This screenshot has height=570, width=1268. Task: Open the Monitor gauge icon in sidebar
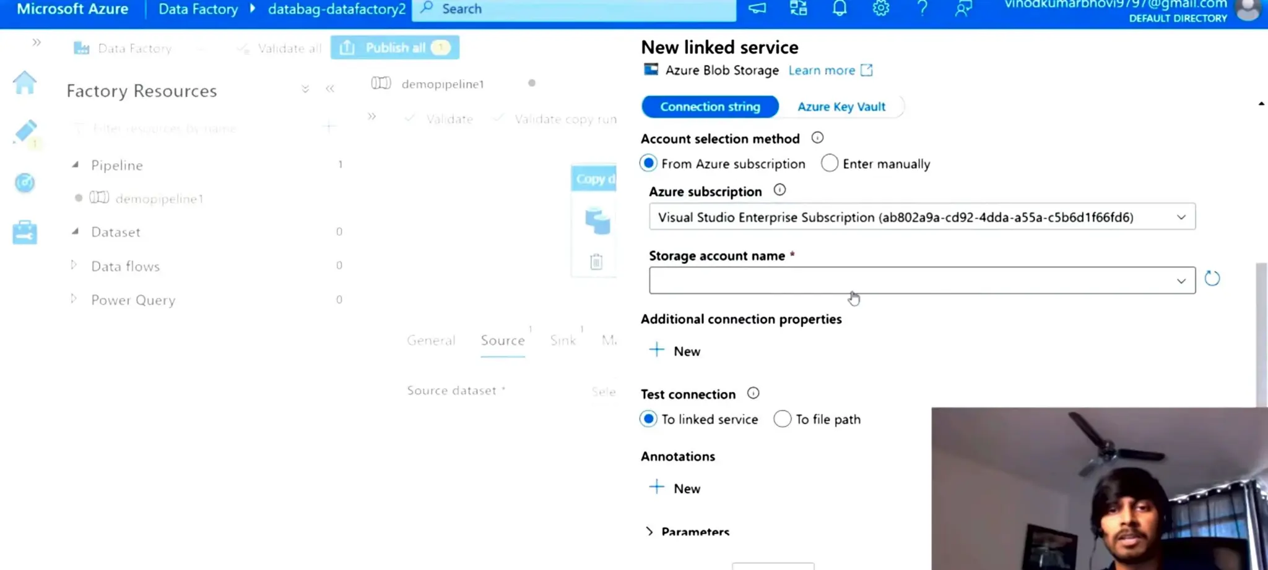[25, 182]
